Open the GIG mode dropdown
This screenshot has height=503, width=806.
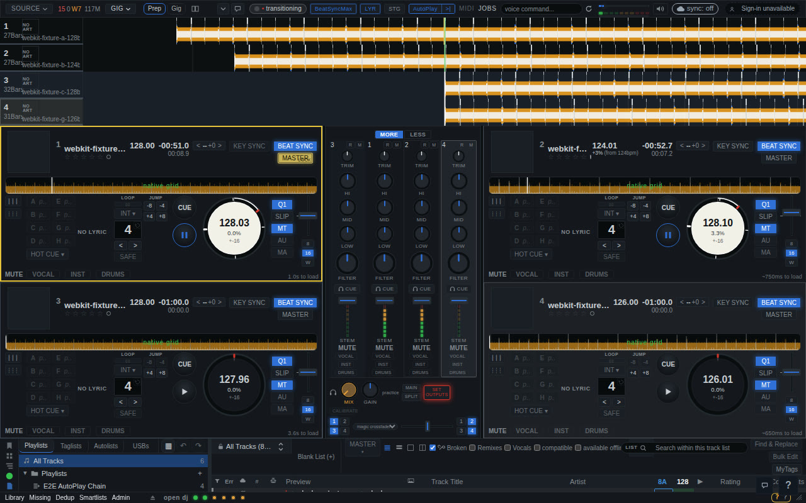click(120, 9)
